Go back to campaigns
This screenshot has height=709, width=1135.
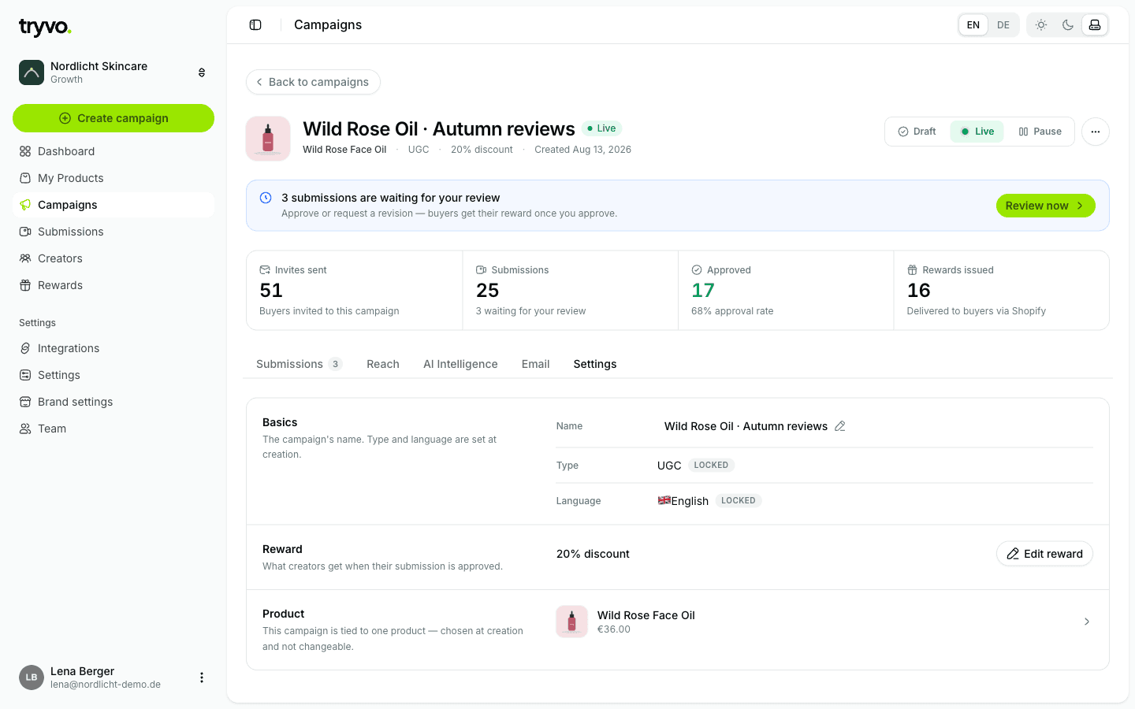313,82
